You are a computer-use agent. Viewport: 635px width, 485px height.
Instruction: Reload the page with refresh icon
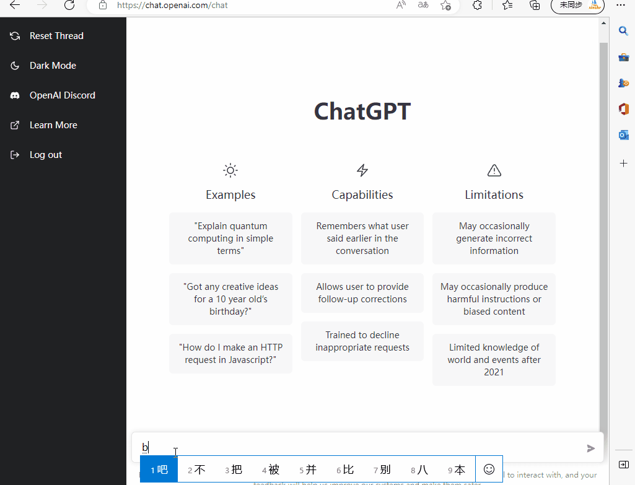coord(69,5)
